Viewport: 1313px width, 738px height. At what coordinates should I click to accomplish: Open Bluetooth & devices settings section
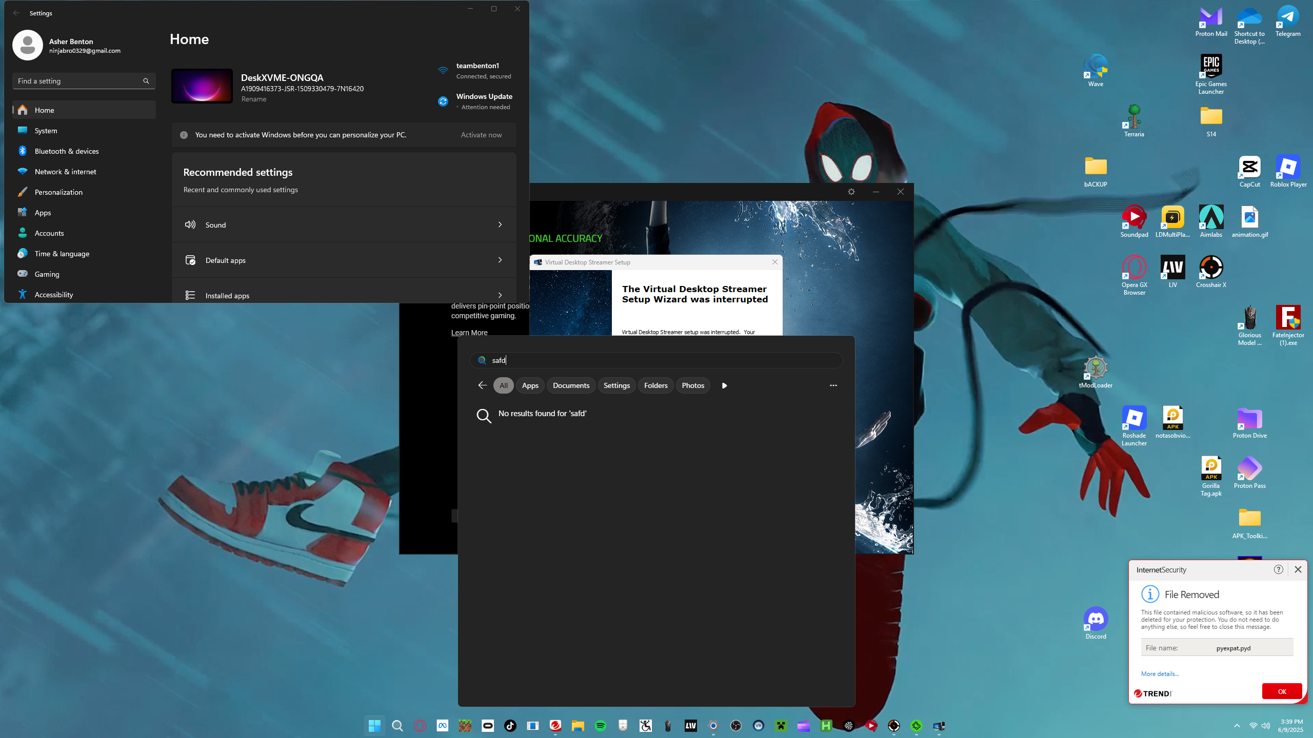[x=67, y=151]
